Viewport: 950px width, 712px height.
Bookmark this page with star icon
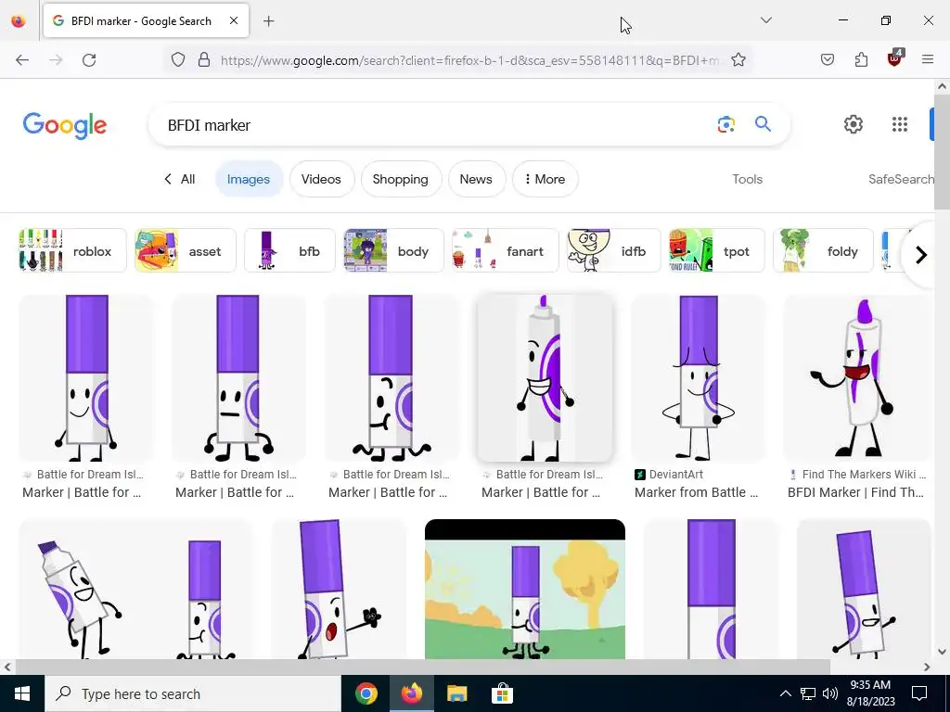pos(738,59)
